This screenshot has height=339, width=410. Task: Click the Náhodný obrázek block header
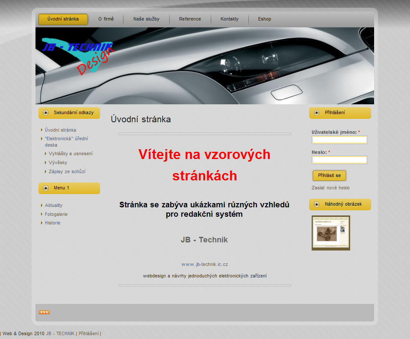340,204
